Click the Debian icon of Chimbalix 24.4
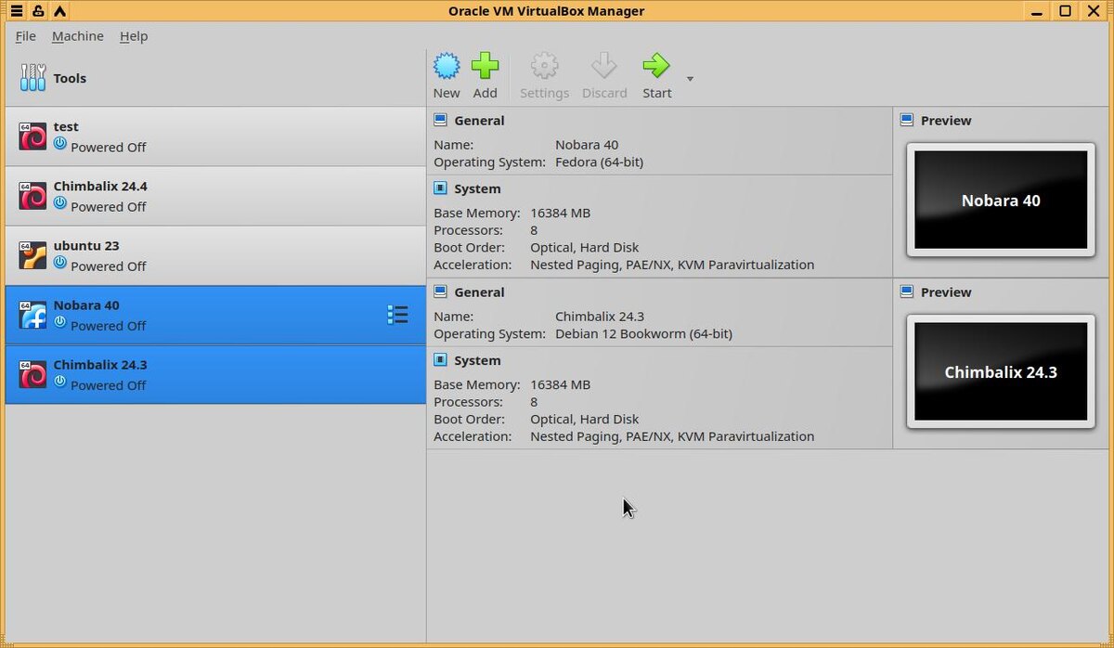 coord(32,196)
